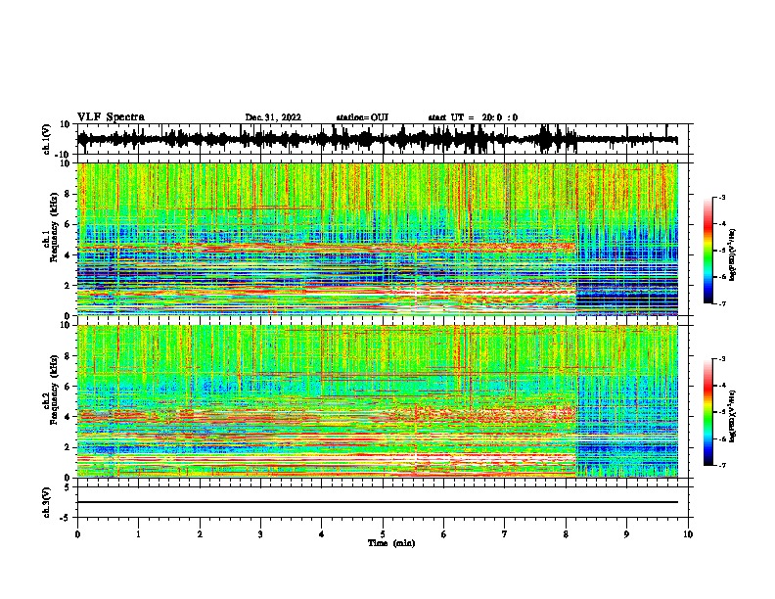Click the "8" kHz tick on ch.2 axis
The width and height of the screenshot is (775, 599).
click(68, 356)
